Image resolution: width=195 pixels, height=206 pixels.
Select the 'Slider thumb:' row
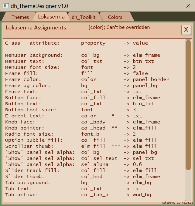[x=82, y=177]
